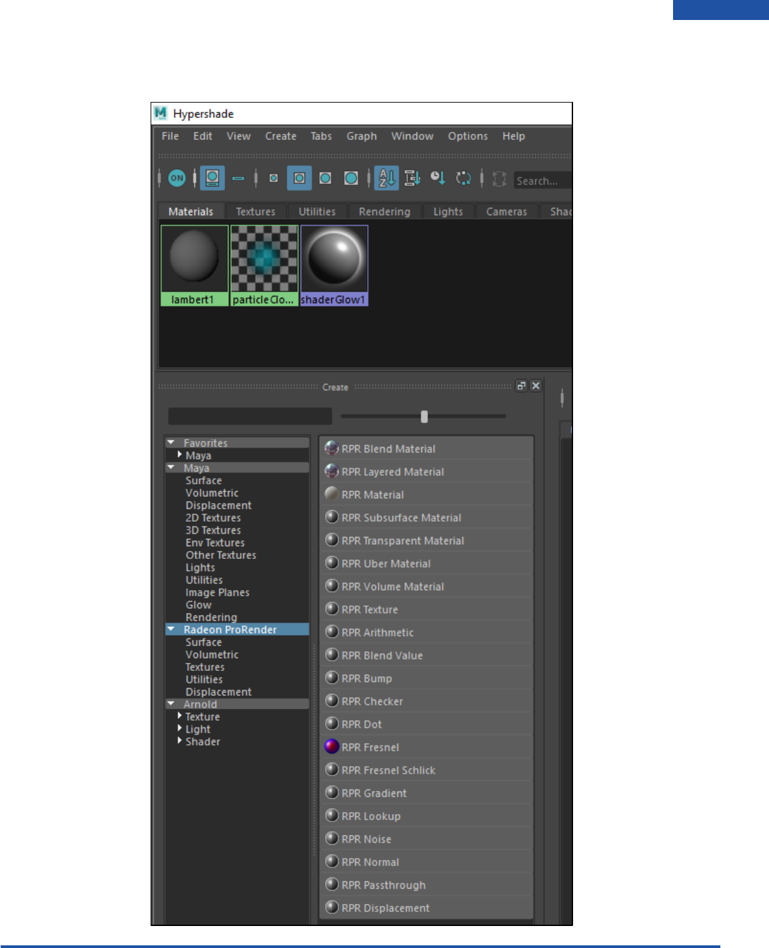The height and width of the screenshot is (948, 769).
Task: Select the shaderGlow1 material swatch
Action: 334,265
